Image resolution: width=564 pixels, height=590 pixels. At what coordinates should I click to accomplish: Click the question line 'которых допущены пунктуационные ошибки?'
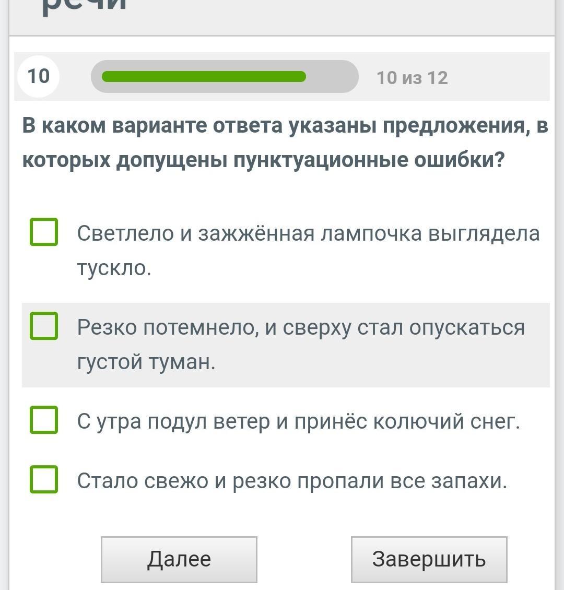[x=264, y=160]
